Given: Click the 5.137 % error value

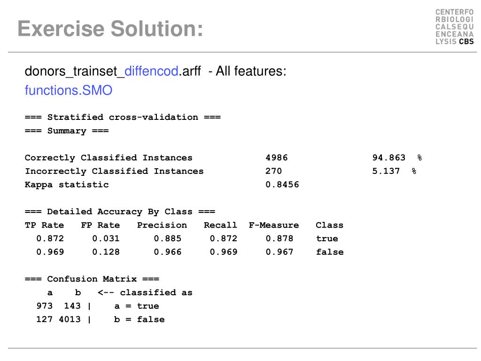Looking at the screenshot, I should point(394,171).
